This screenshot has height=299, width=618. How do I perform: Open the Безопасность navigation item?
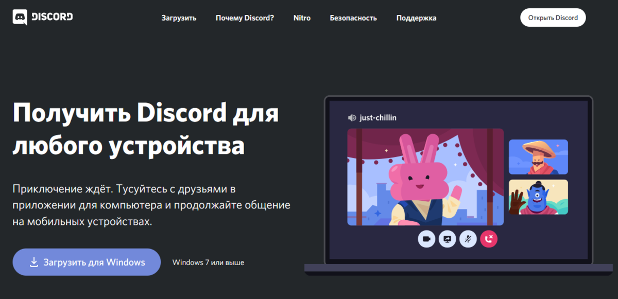coord(353,18)
